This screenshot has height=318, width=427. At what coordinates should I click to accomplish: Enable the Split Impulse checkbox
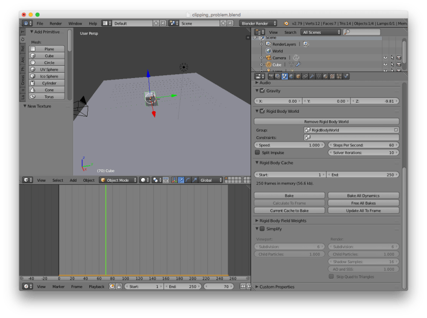[x=258, y=152]
